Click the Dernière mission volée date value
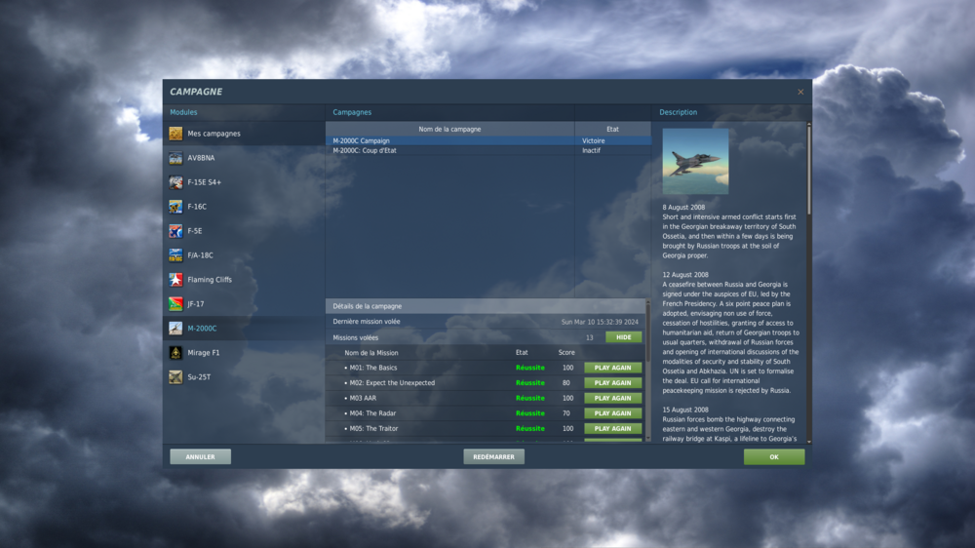Viewport: 975px width, 548px height. point(600,322)
